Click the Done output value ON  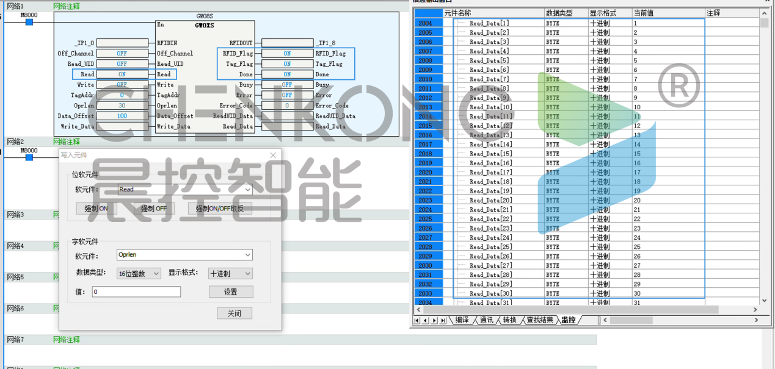[x=287, y=74]
